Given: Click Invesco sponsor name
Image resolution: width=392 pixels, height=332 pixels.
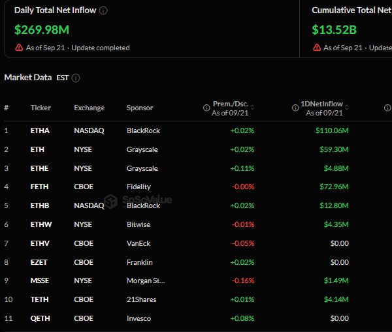Looking at the screenshot, I should click(x=139, y=318).
